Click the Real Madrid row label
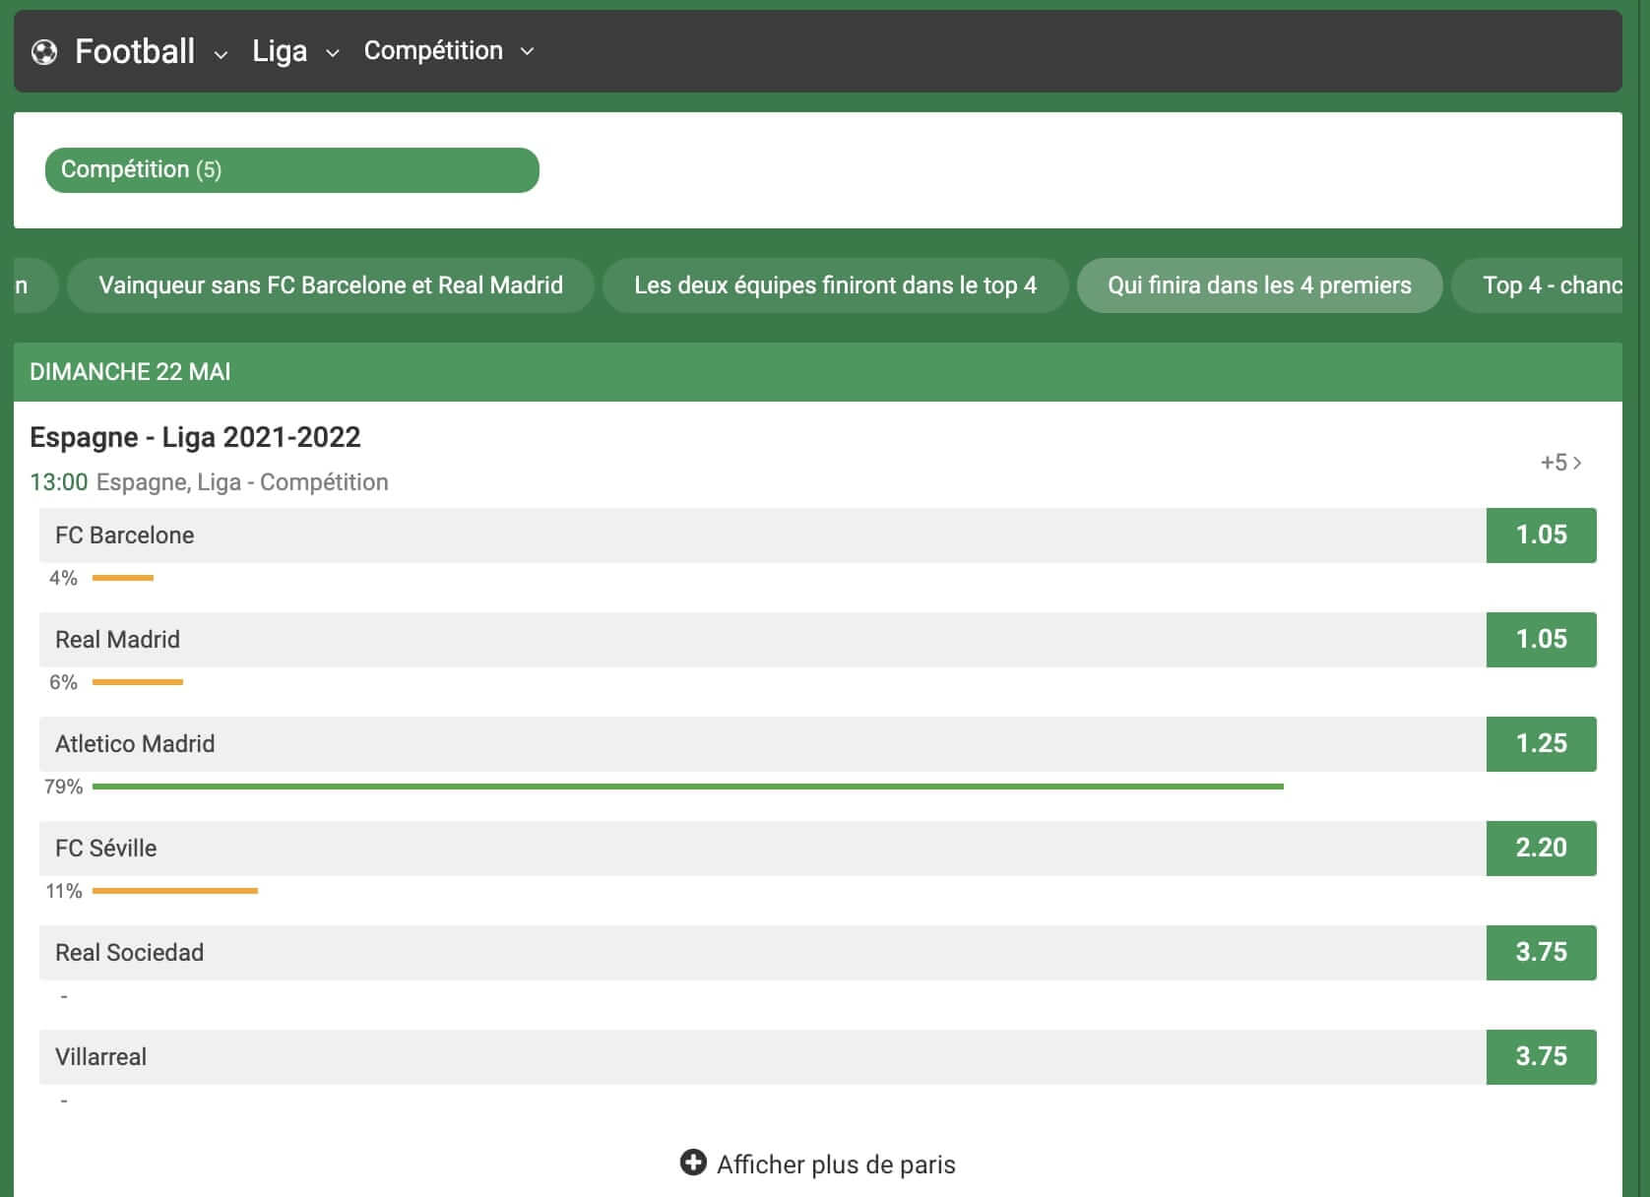This screenshot has width=1650, height=1197. click(x=117, y=640)
